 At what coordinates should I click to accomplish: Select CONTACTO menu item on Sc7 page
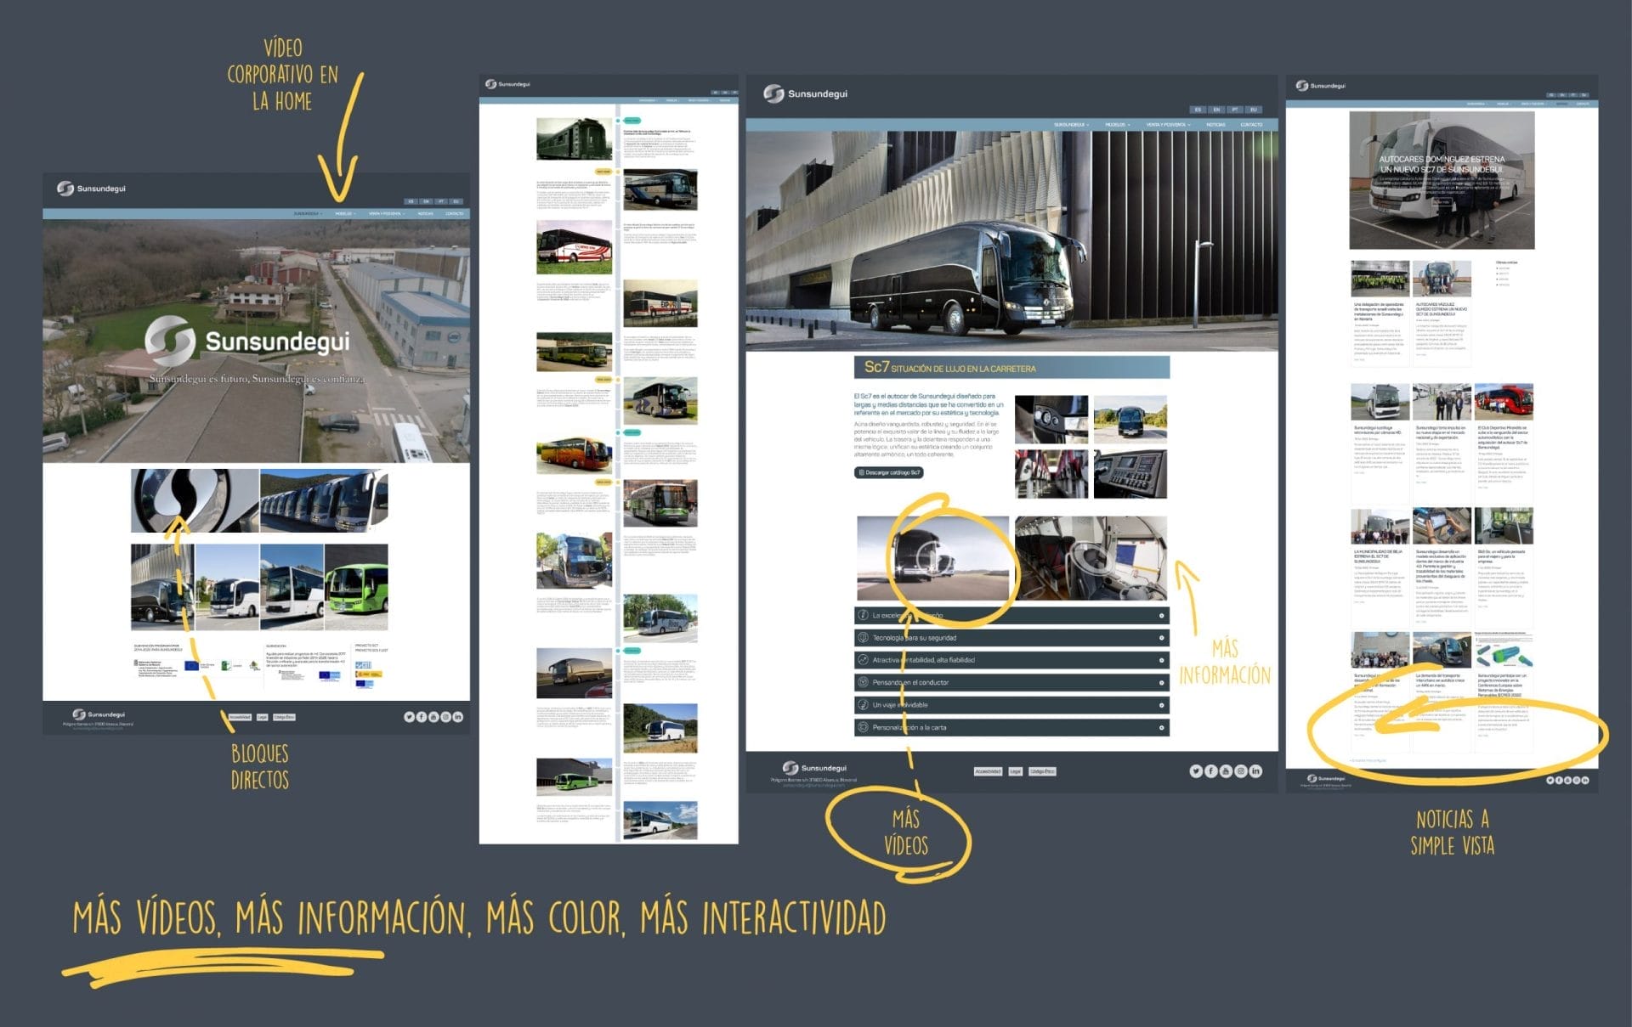(x=1251, y=125)
